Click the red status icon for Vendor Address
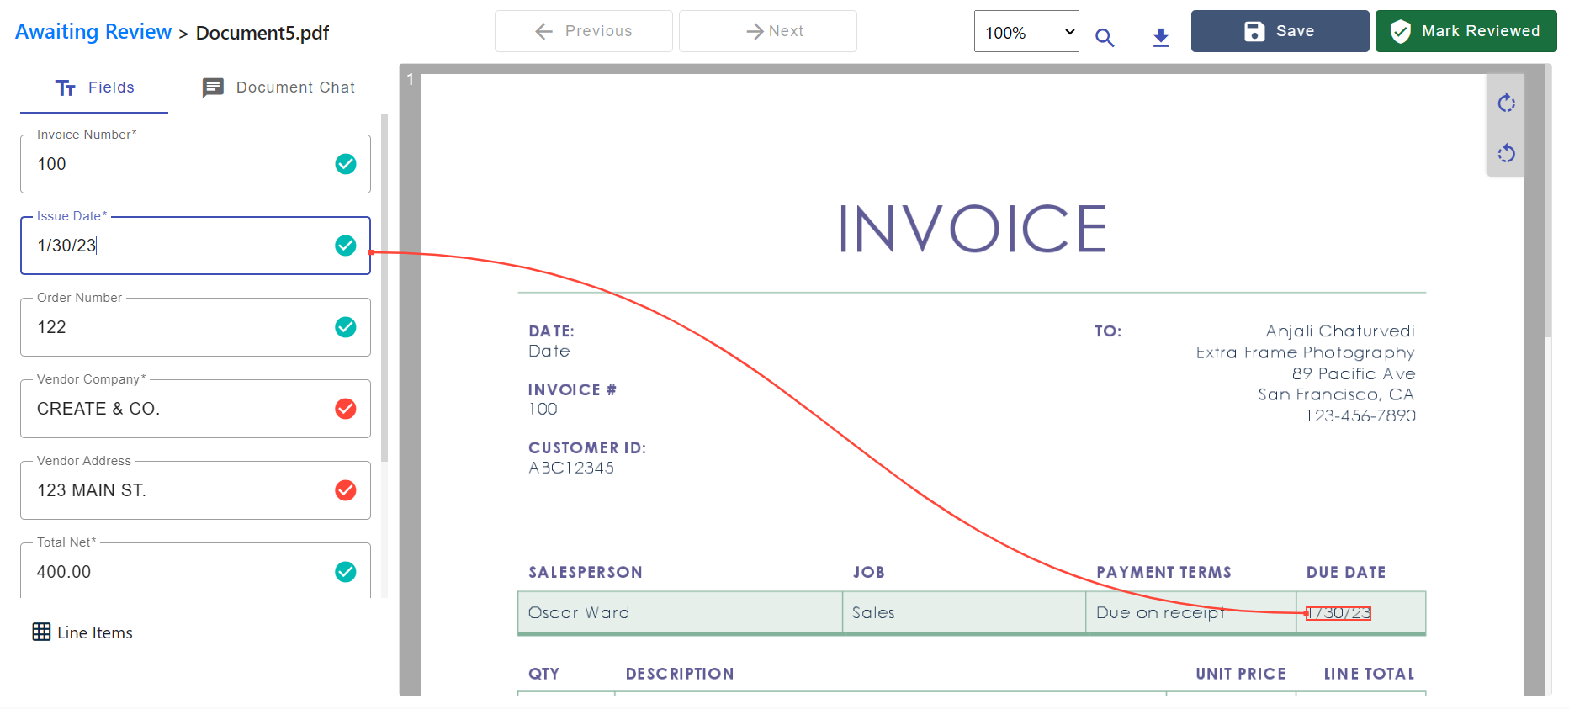The image size is (1569, 709). (x=346, y=490)
